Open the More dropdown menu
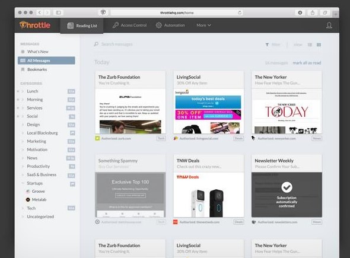 pyautogui.click(x=204, y=26)
